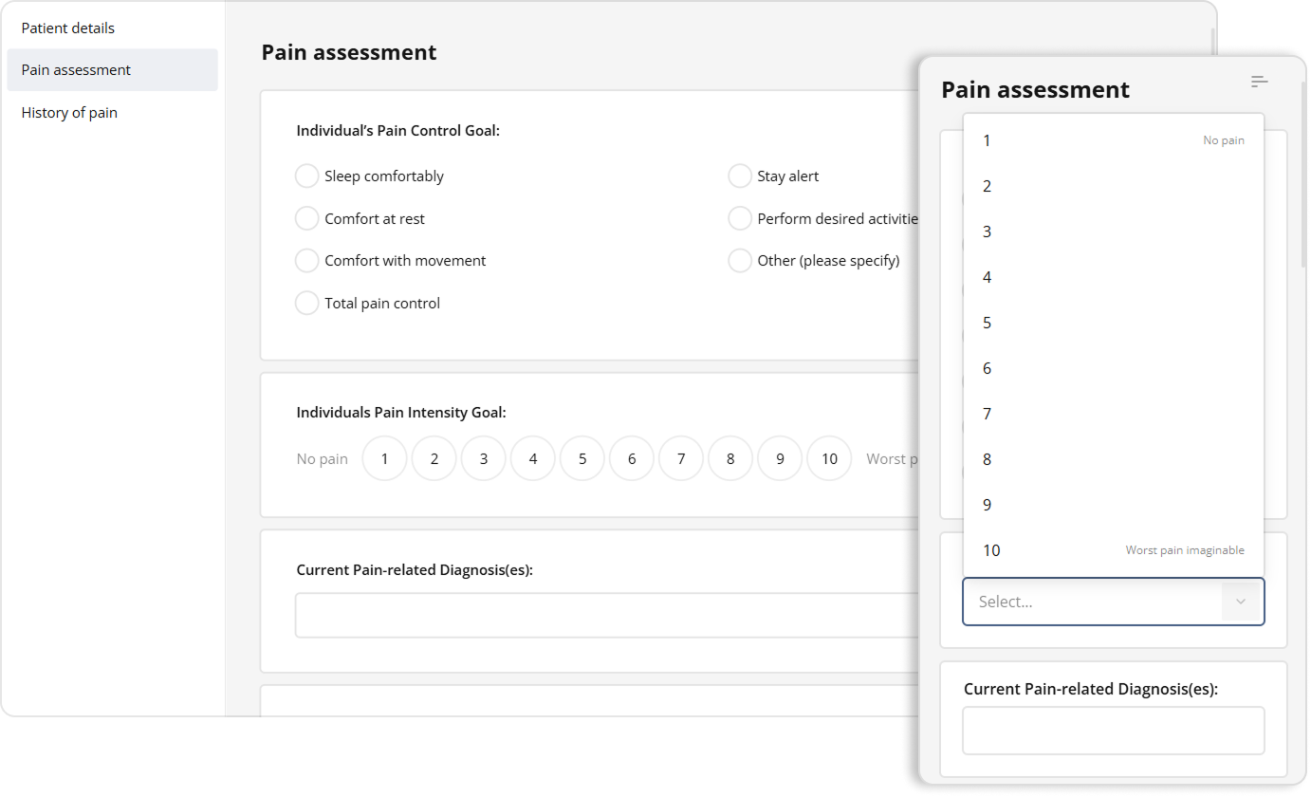This screenshot has width=1311, height=797.
Task: Open the hamburger menu icon in mobile panel
Action: [x=1259, y=83]
